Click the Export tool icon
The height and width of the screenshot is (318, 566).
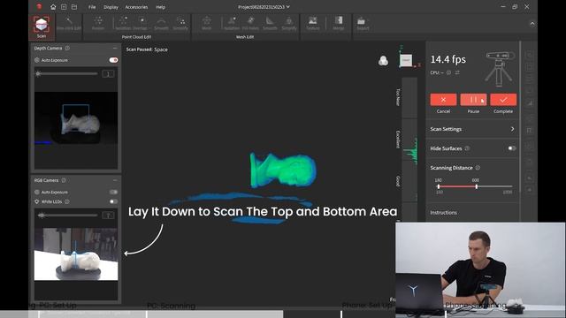pyautogui.click(x=363, y=24)
